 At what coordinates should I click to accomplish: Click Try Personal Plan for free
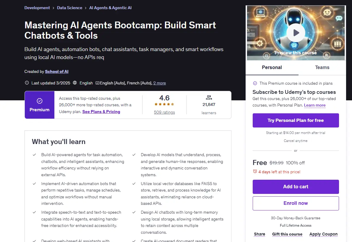click(x=296, y=120)
